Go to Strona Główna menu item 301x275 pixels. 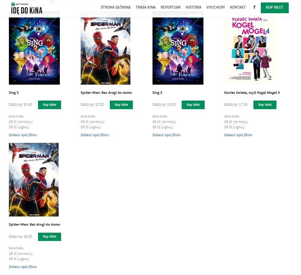pyautogui.click(x=116, y=7)
